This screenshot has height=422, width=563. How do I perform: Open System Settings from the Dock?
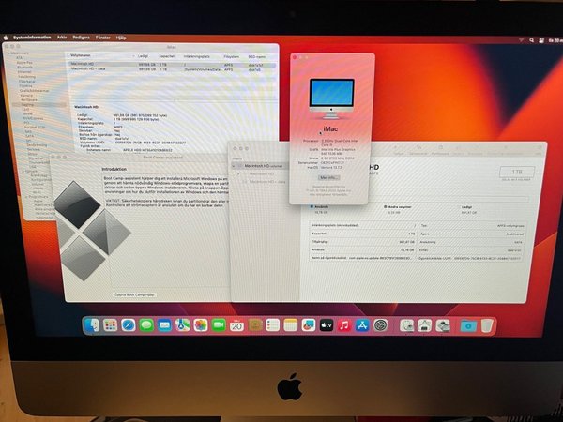380,325
